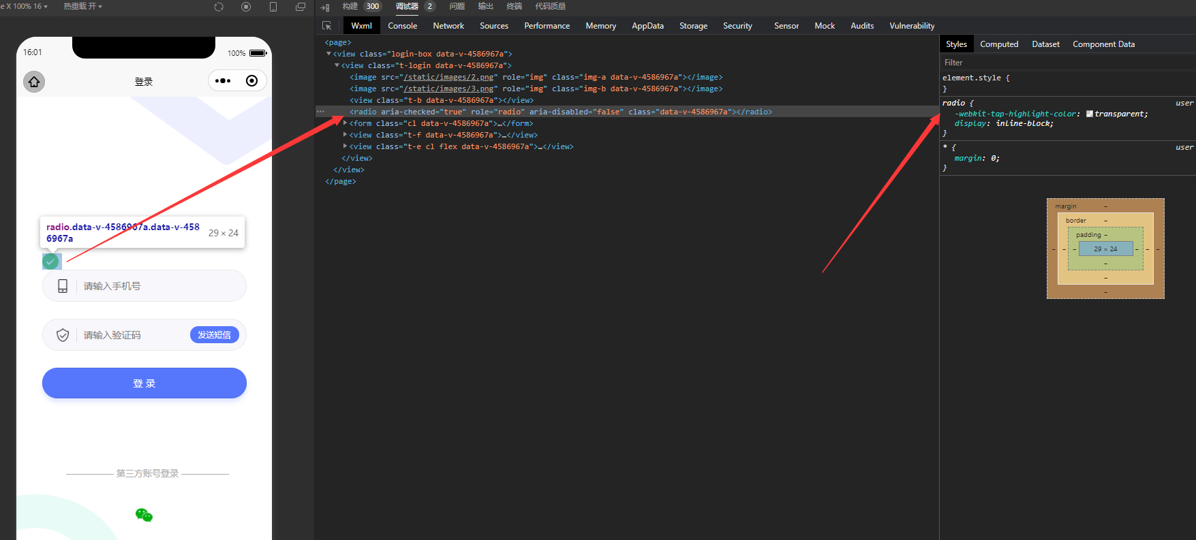Image resolution: width=1196 pixels, height=540 pixels.
Task: Switch to the 调试器 tab
Action: click(x=407, y=6)
